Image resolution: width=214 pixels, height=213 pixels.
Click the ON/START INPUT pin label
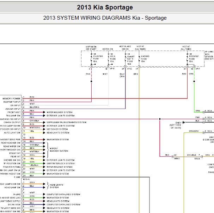(12, 102)
